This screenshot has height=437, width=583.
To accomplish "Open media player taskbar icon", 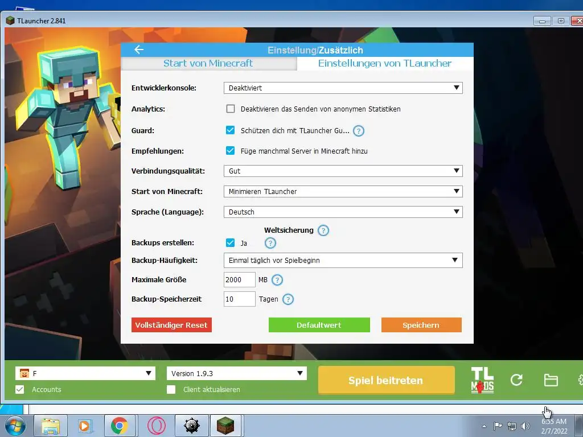I will pos(85,426).
